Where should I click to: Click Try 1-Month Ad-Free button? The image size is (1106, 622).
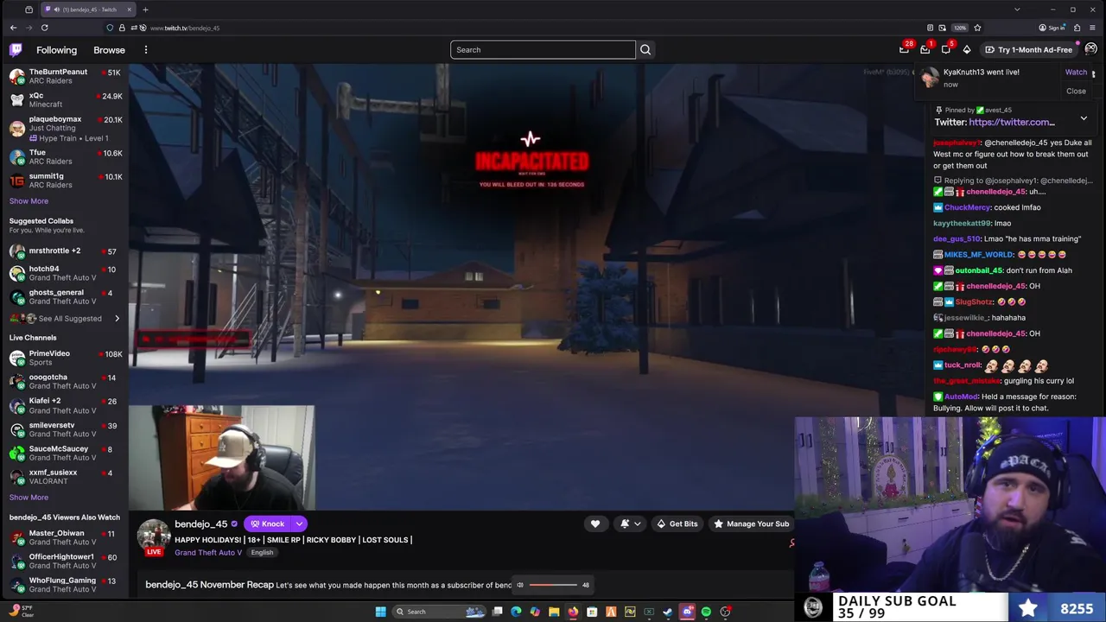1028,50
